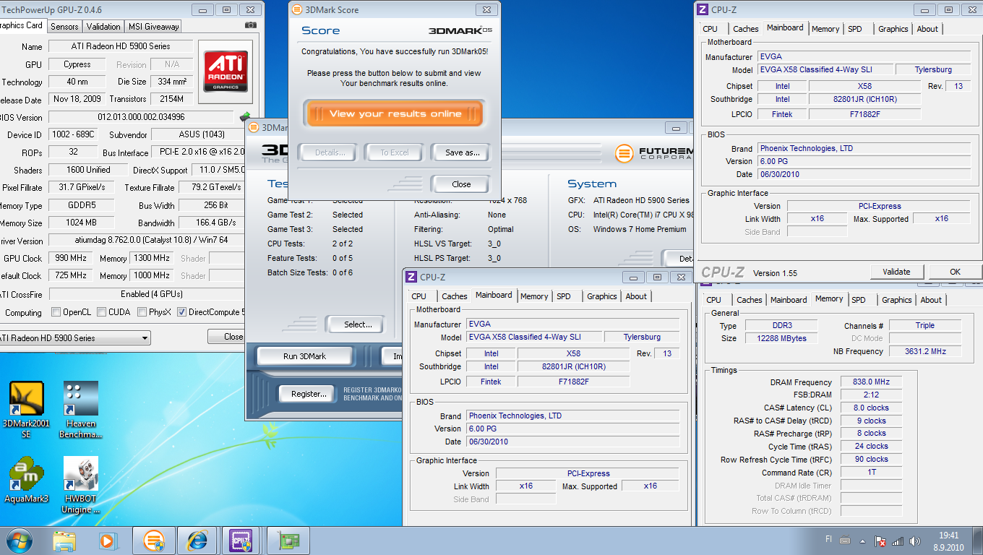Open the Caches tab in the CPU-Z window overlapping 3DMark
This screenshot has height=555, width=983.
click(x=455, y=296)
